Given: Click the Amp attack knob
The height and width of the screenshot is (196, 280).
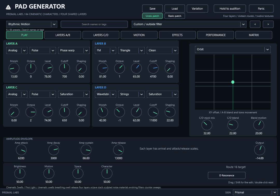Looking at the screenshot, I should (x=21, y=150).
